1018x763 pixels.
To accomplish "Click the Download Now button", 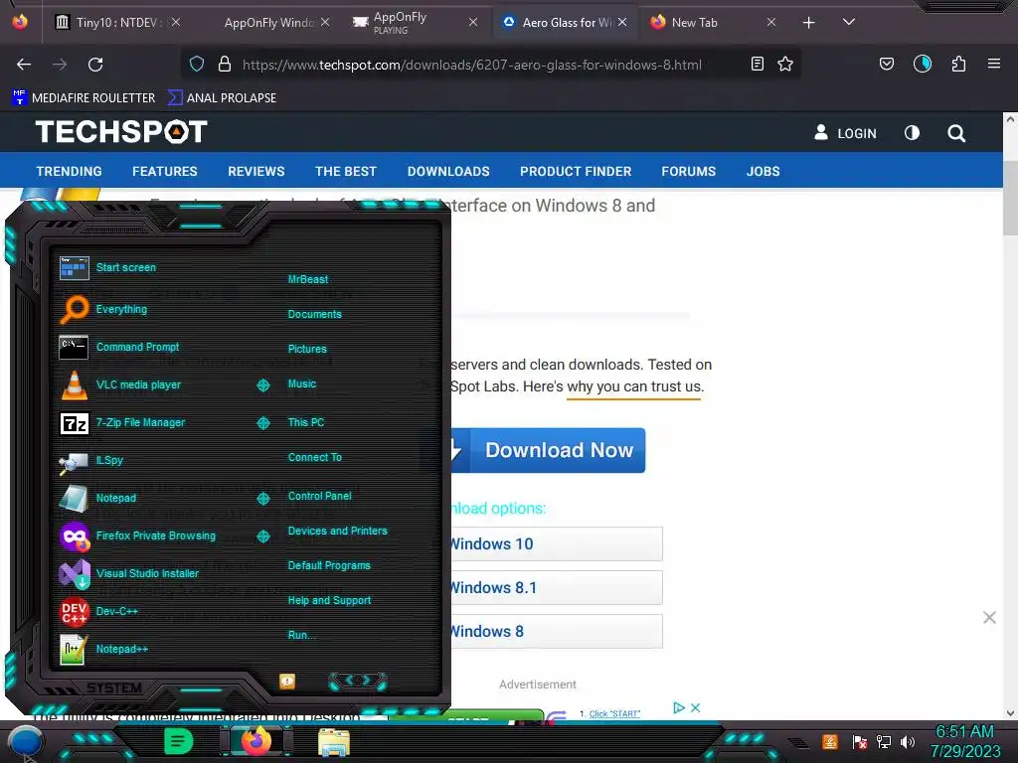I will coord(548,450).
